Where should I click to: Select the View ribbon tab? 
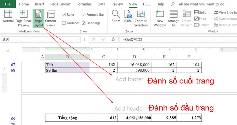(133, 4)
